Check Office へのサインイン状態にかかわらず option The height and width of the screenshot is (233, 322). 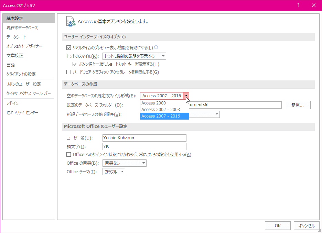pyautogui.click(x=68, y=154)
